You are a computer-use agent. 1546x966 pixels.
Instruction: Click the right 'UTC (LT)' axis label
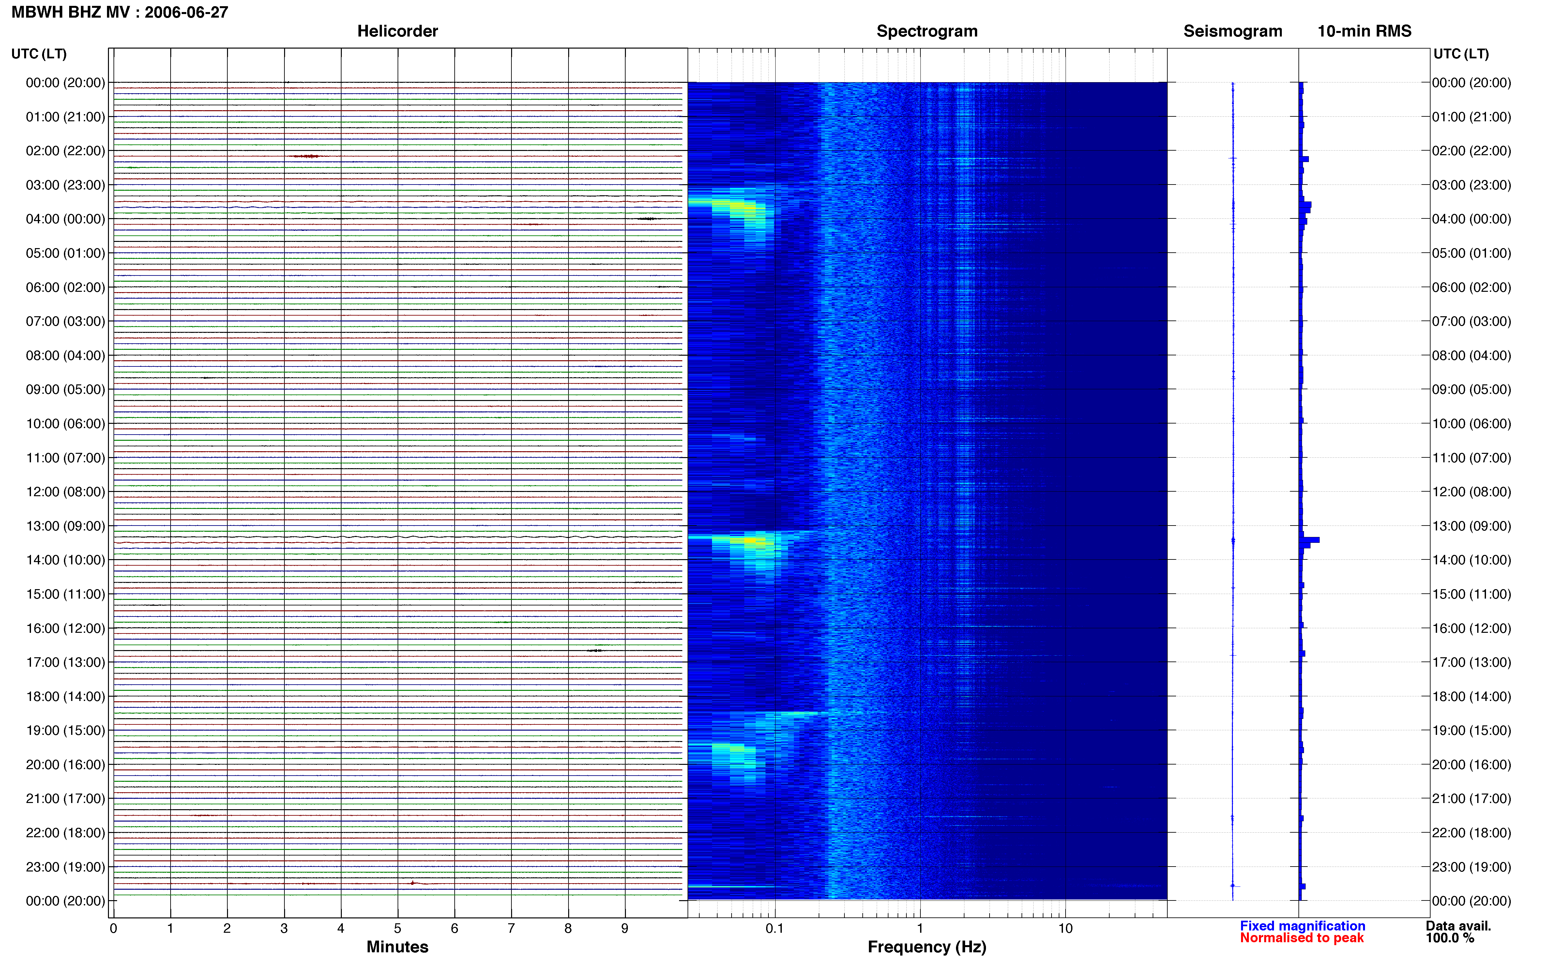pyautogui.click(x=1460, y=54)
